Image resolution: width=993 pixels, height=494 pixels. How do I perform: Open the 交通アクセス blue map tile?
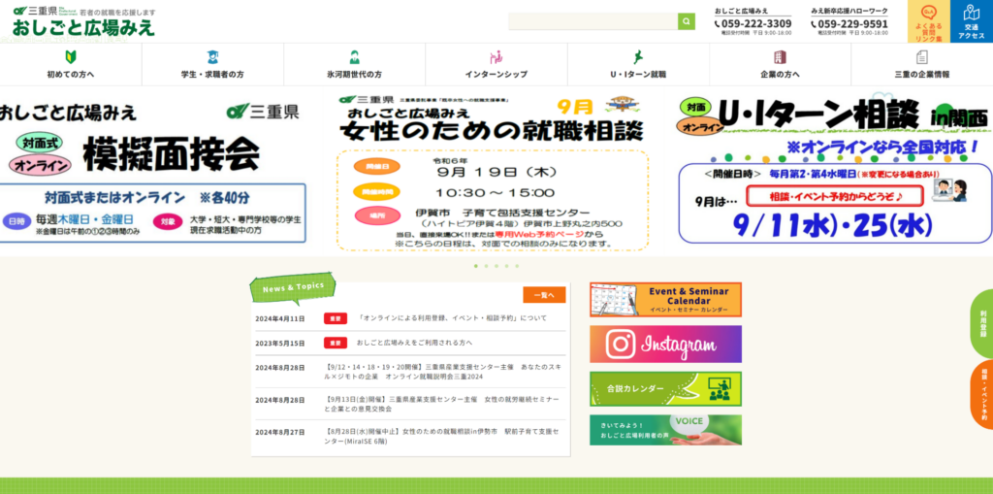[972, 21]
